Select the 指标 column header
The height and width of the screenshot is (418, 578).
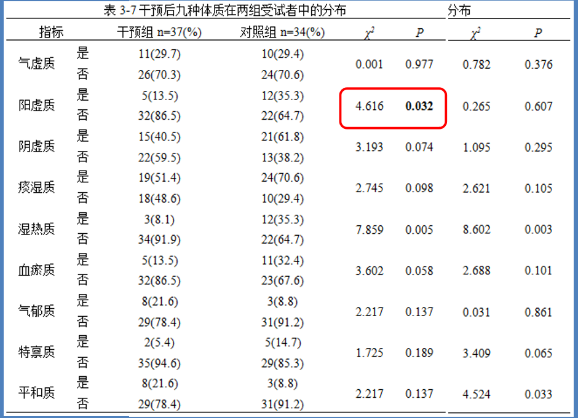pos(52,33)
